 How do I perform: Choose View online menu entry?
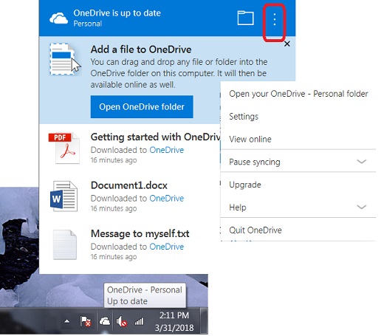[x=298, y=139]
